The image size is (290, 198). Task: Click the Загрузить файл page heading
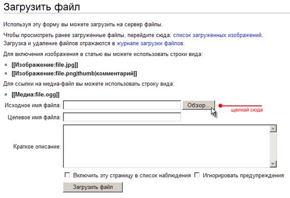tap(42, 7)
